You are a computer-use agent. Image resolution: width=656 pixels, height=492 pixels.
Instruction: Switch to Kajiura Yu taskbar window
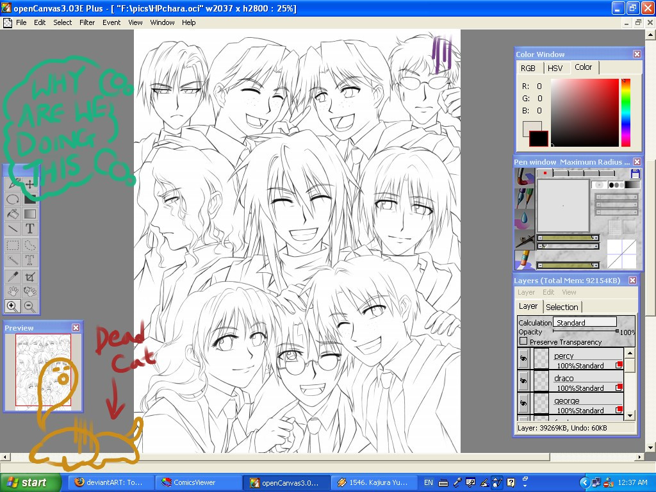click(373, 482)
